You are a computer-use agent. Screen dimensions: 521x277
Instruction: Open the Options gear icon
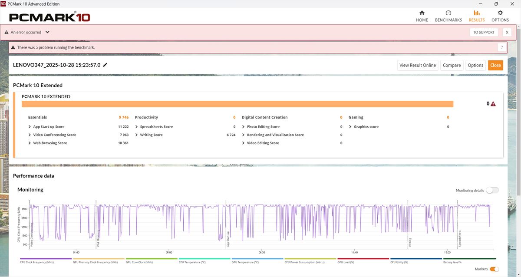(x=500, y=13)
